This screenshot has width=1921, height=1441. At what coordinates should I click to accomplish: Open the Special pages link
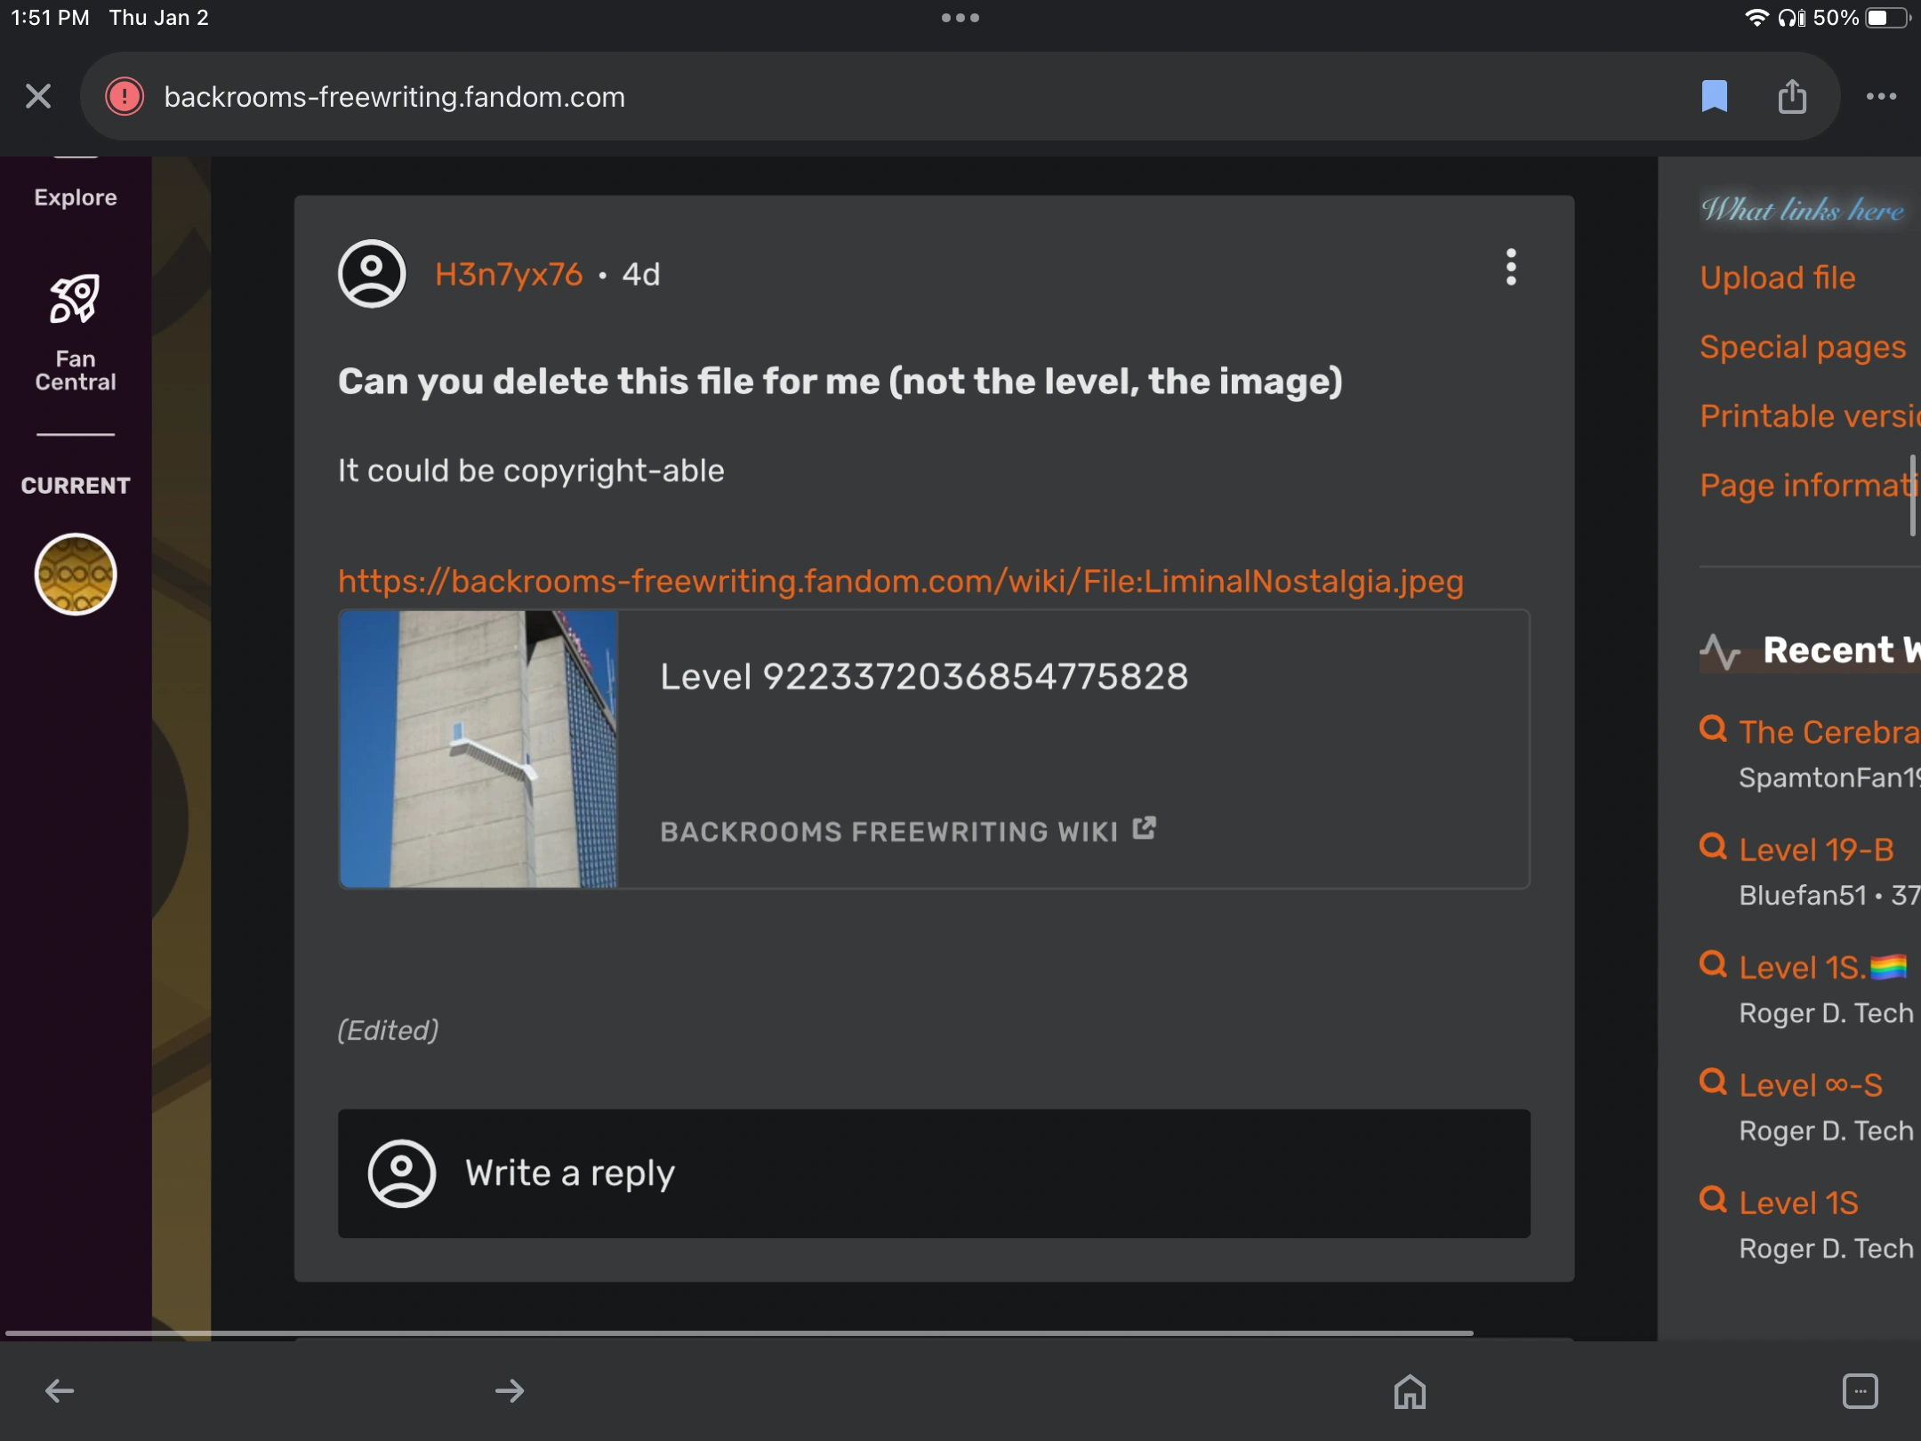coord(1802,347)
